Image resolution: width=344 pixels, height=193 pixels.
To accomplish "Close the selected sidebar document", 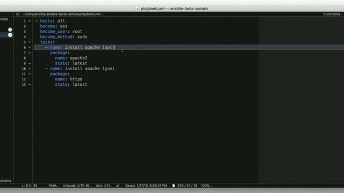I will coord(10,35).
